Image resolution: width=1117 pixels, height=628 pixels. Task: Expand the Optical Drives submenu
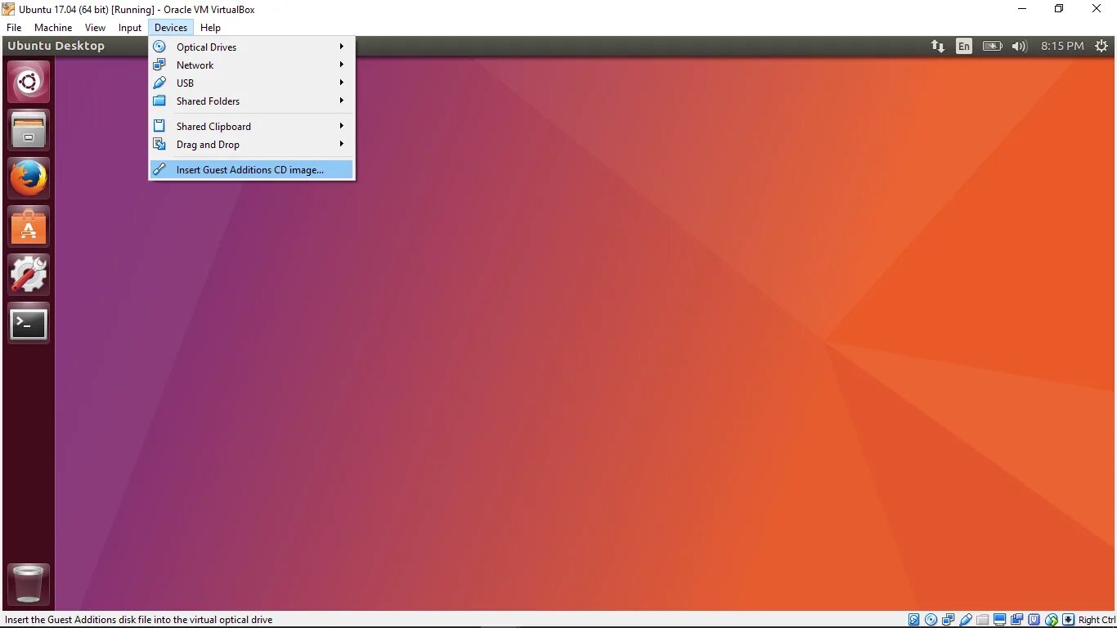[x=252, y=47]
